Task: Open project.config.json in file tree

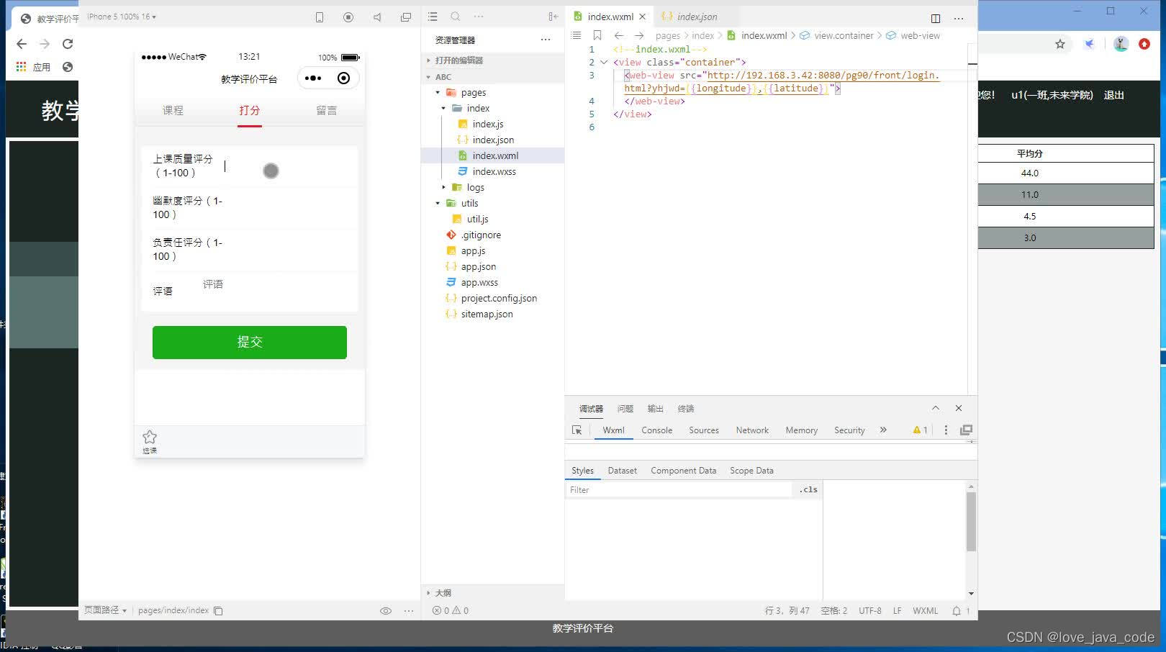Action: pyautogui.click(x=499, y=299)
